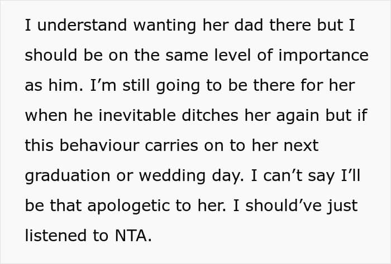Select the word "behaviour"
Screen dimensions: 391x264
click(99, 145)
